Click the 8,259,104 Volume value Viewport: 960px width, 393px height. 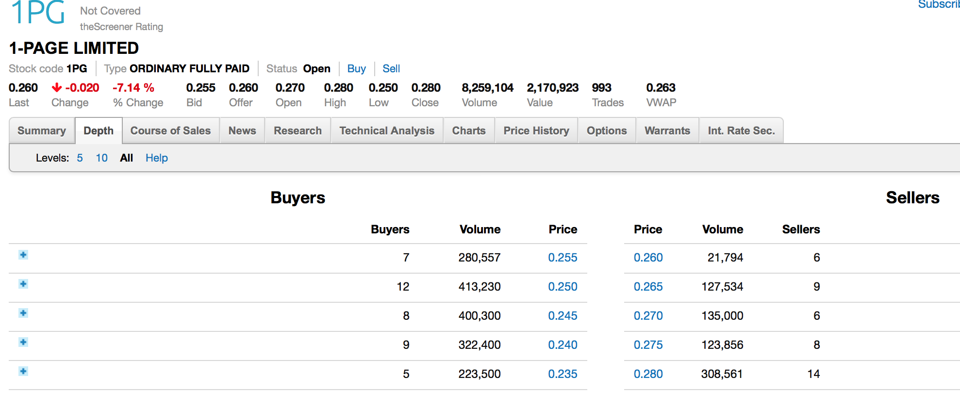(487, 88)
